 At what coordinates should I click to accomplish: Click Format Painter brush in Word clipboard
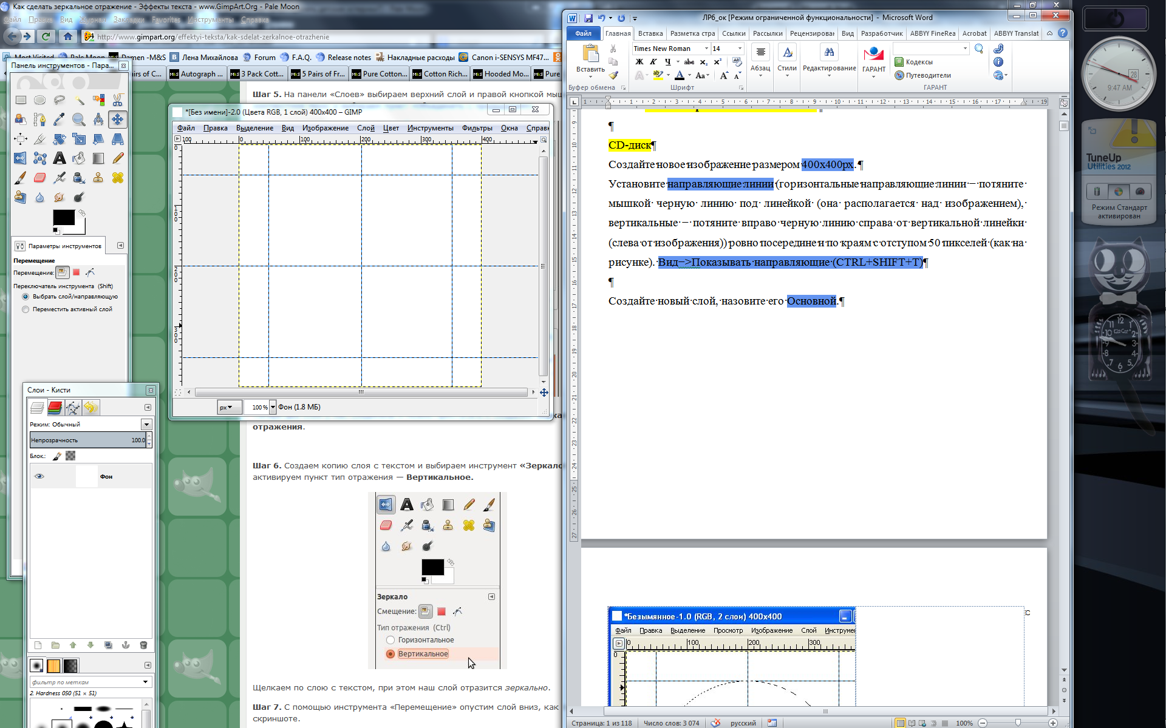pyautogui.click(x=613, y=75)
